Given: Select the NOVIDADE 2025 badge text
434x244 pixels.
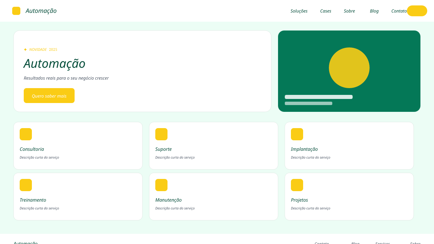Looking at the screenshot, I should tap(43, 49).
